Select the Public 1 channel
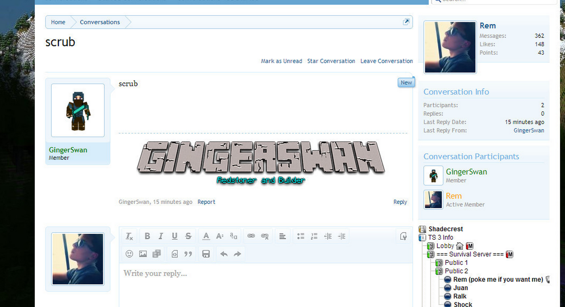This screenshot has height=307, width=565. [x=456, y=262]
